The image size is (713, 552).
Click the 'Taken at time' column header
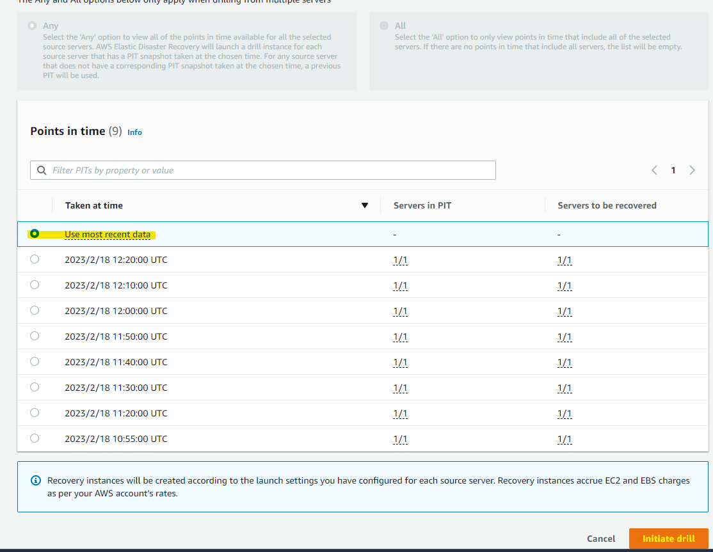click(x=94, y=205)
